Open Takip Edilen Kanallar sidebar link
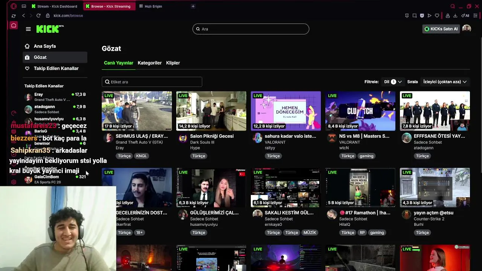The height and width of the screenshot is (271, 482). click(x=55, y=69)
